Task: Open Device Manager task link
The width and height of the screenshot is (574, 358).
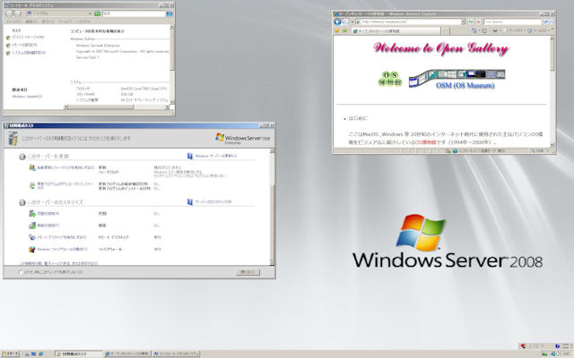Action: [28, 38]
